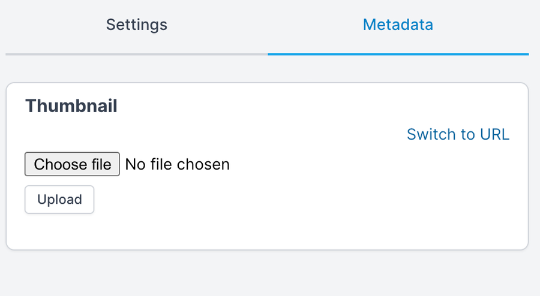Click the Thumbnail section heading
The image size is (540, 296).
[x=71, y=106]
